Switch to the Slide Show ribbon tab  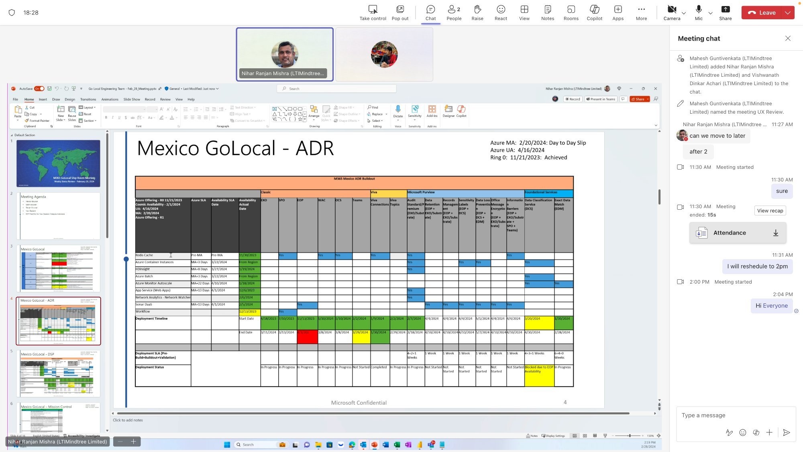(132, 99)
